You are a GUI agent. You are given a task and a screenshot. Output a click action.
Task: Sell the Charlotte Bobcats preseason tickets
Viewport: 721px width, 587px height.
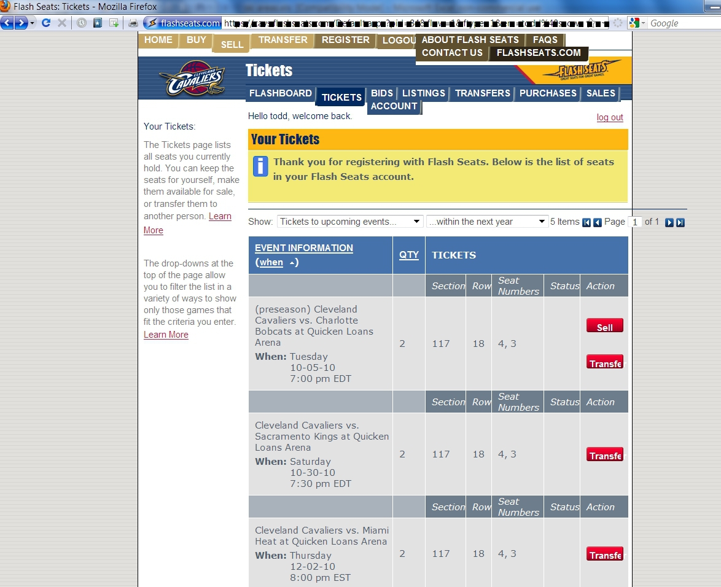point(605,326)
